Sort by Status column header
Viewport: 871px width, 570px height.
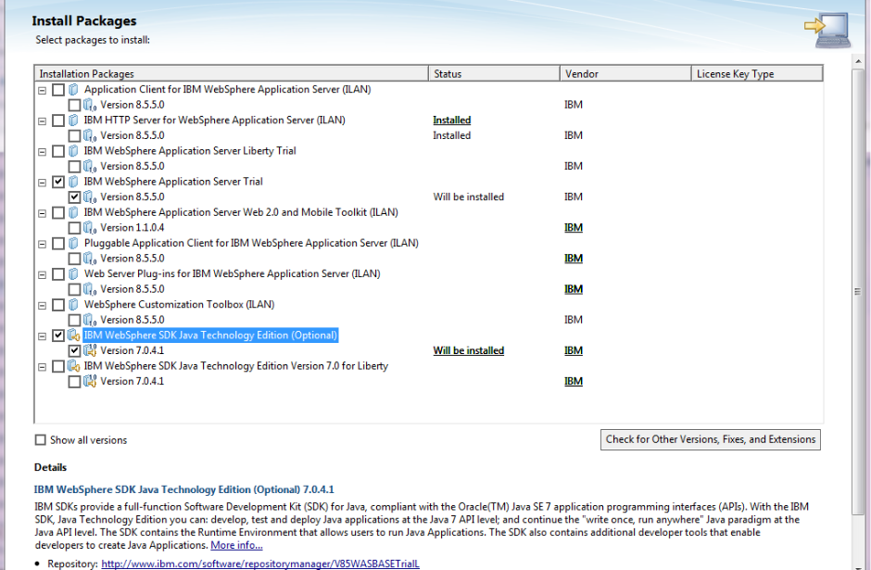494,74
